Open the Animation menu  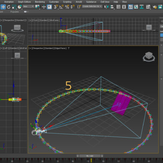[9, 2]
